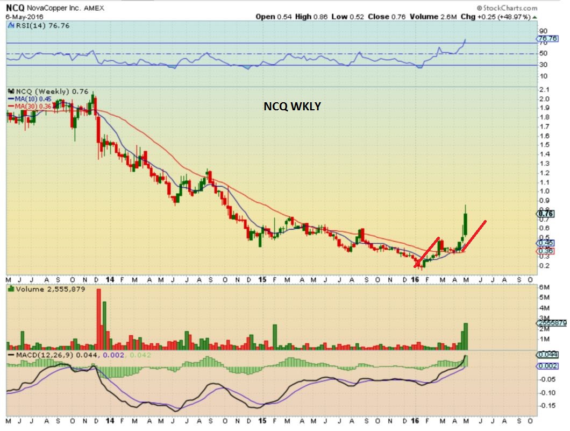This screenshot has height=431, width=570.
Task: Click the 0.2 label on price axis
Action: (544, 265)
